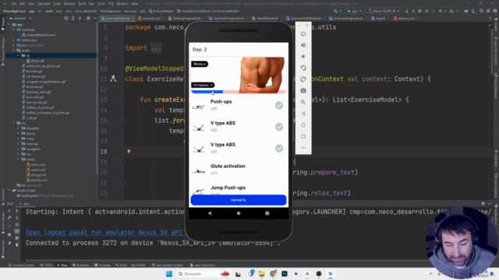Tap Android recents button on phone navbar
The height and width of the screenshot is (280, 499).
coord(267,213)
